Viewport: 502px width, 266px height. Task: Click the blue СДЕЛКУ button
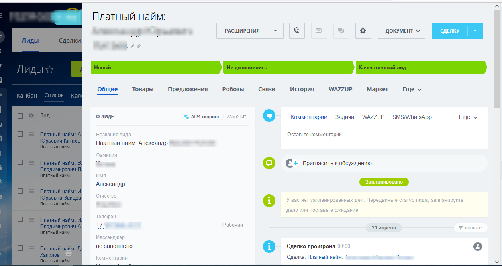450,31
